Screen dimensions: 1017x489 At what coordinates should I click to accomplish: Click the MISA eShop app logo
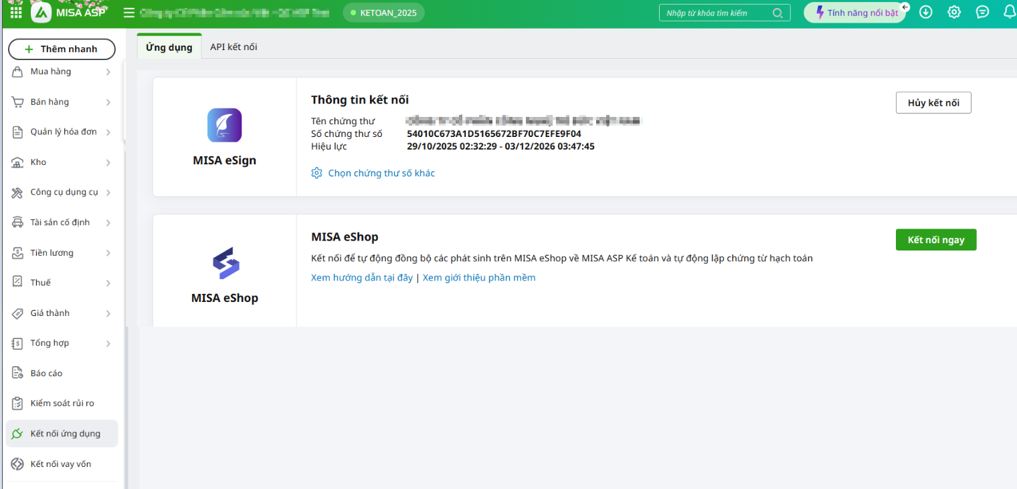pyautogui.click(x=225, y=263)
